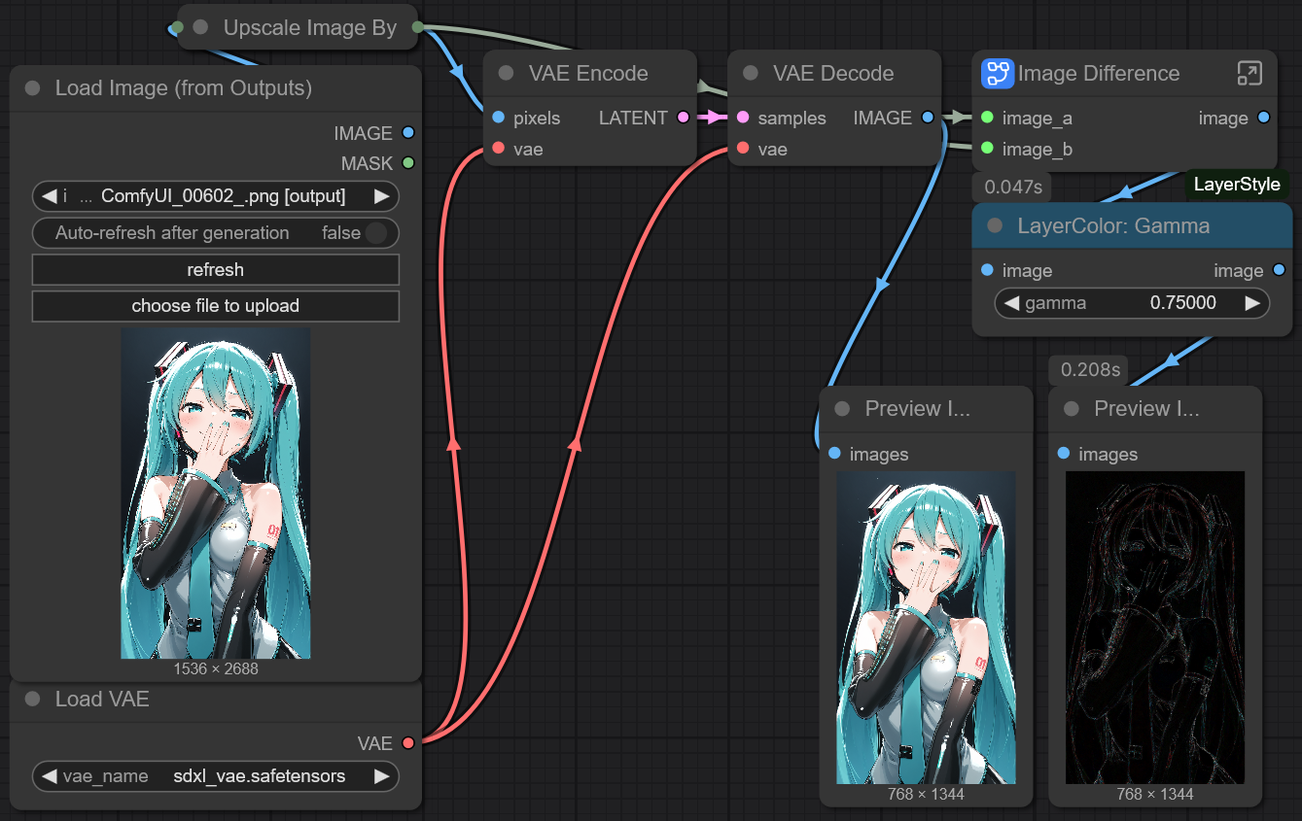Click the dark difference image preview thumbnail
The width and height of the screenshot is (1302, 821).
1155,628
